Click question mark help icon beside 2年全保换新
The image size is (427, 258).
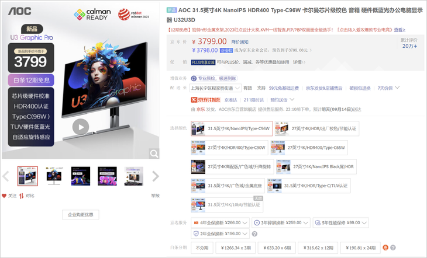[x=254, y=234]
